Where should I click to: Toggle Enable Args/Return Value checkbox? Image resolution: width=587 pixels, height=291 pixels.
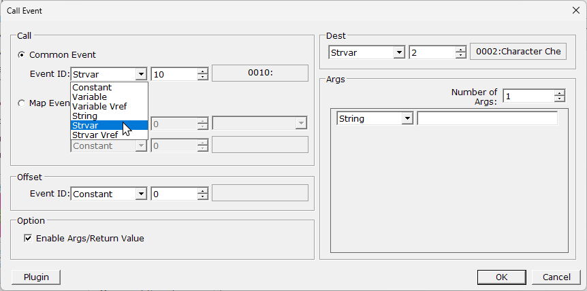tap(28, 239)
